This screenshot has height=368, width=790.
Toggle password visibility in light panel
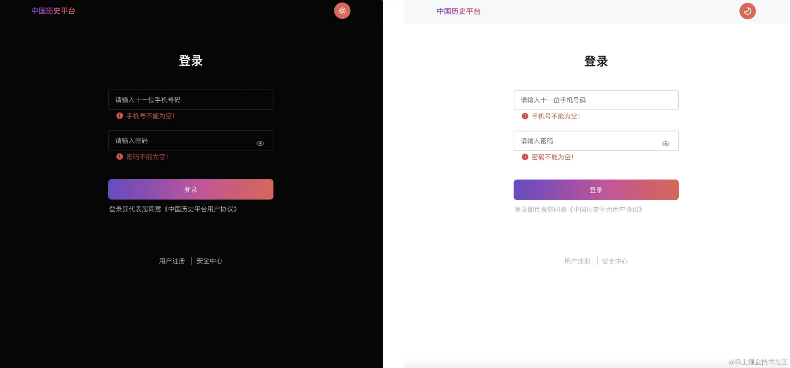tap(666, 143)
